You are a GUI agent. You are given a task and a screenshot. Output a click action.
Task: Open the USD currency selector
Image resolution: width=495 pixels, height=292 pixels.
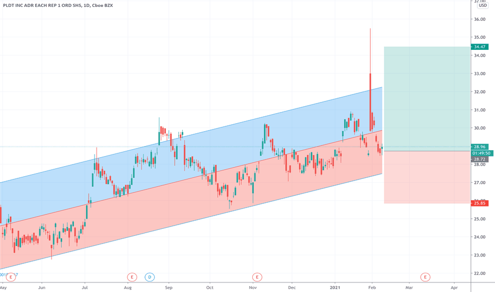tap(482, 5)
